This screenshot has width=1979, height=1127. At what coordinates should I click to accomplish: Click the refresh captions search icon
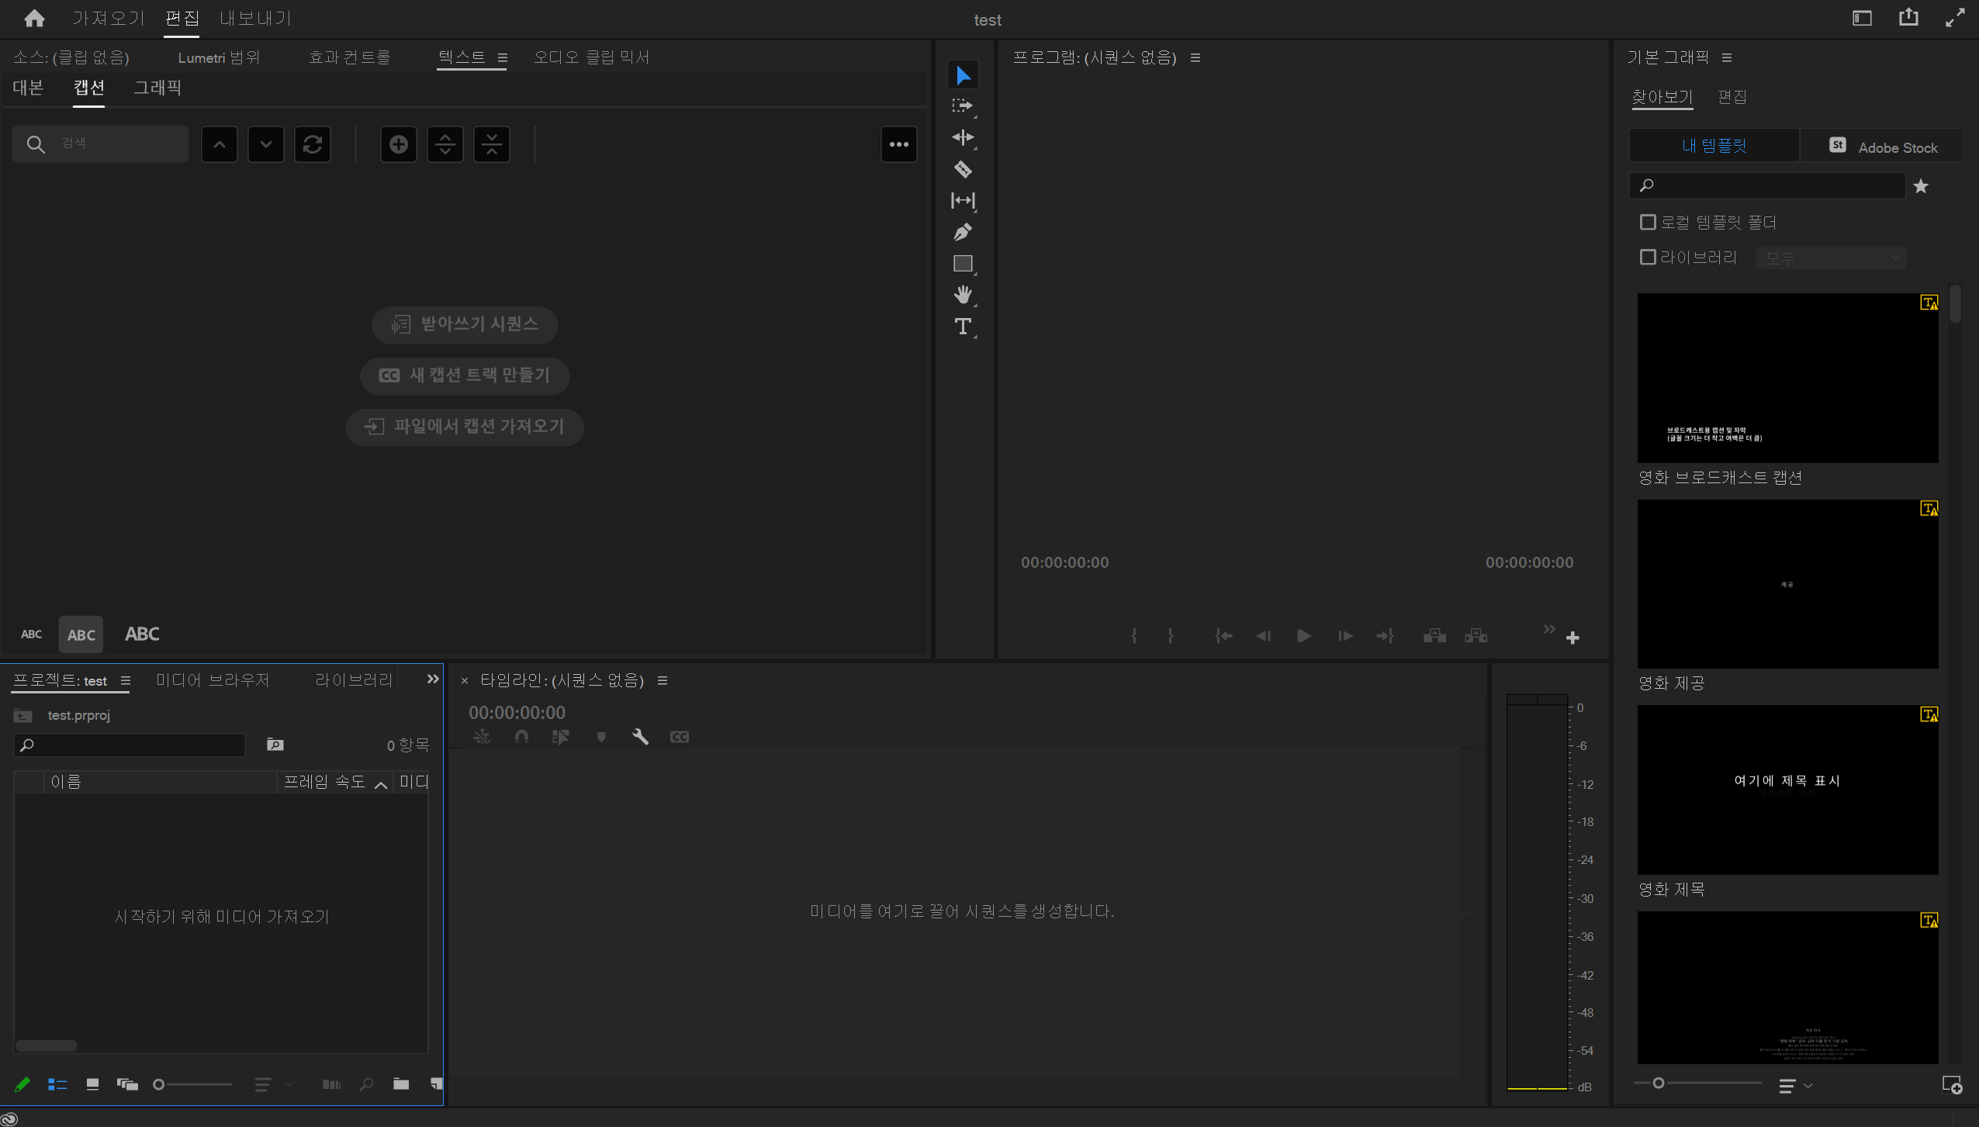[313, 144]
